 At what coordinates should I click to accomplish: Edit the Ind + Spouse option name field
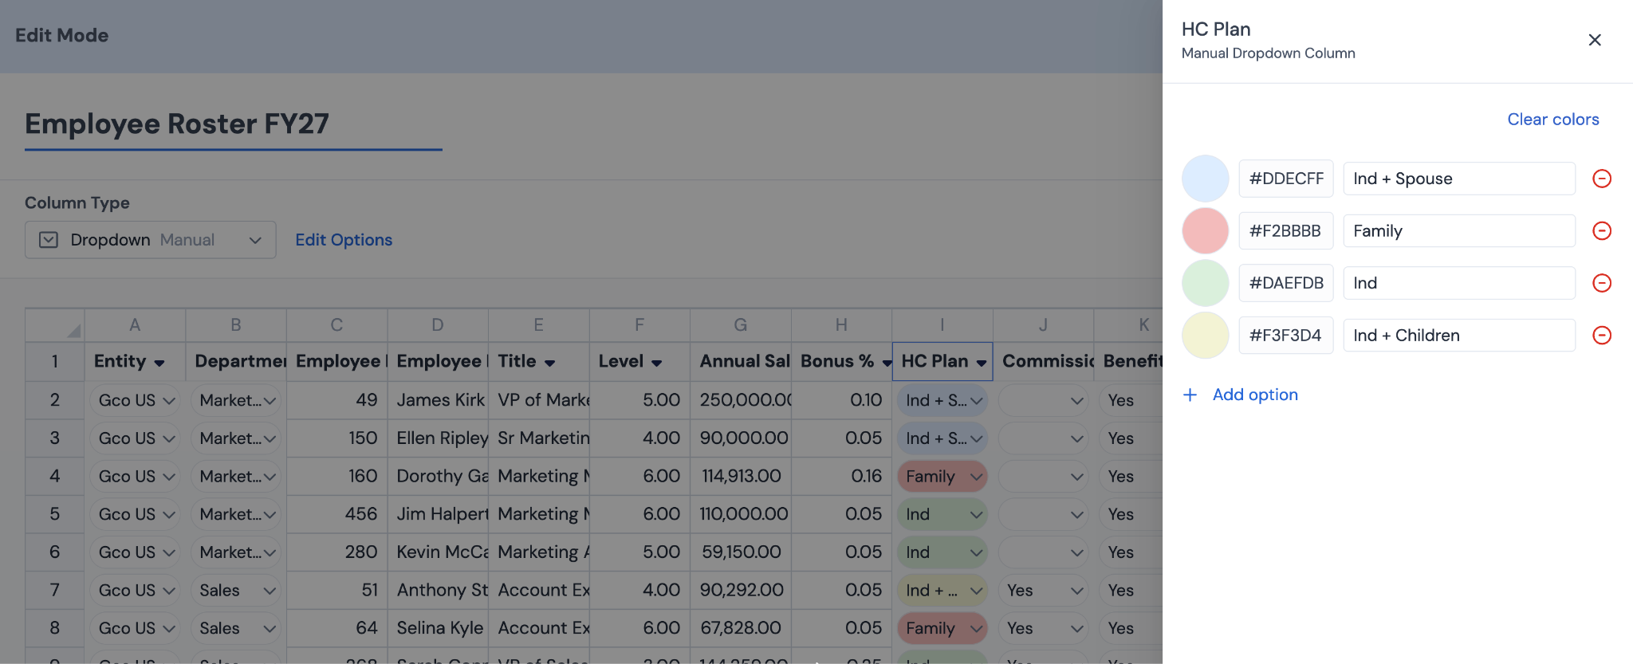pos(1459,179)
